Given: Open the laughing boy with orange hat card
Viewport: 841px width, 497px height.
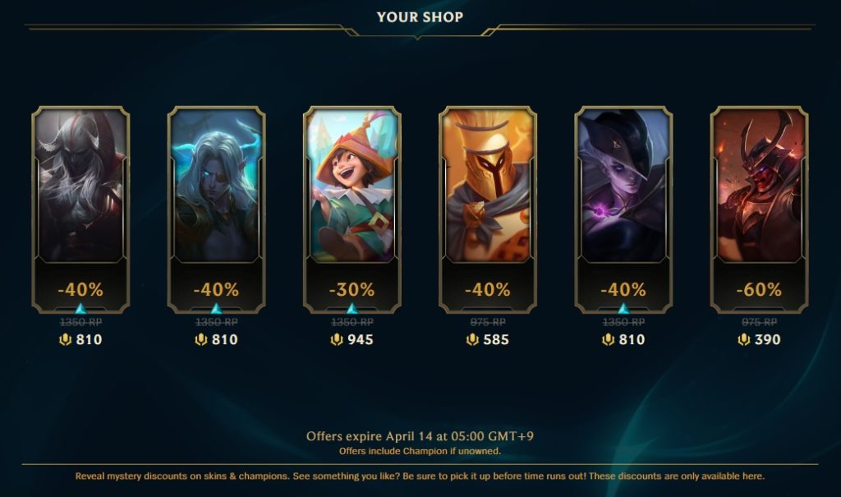Looking at the screenshot, I should coord(352,209).
